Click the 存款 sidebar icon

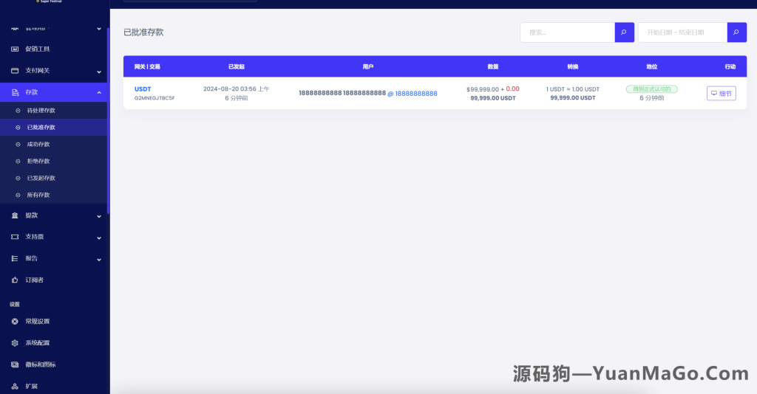15,92
